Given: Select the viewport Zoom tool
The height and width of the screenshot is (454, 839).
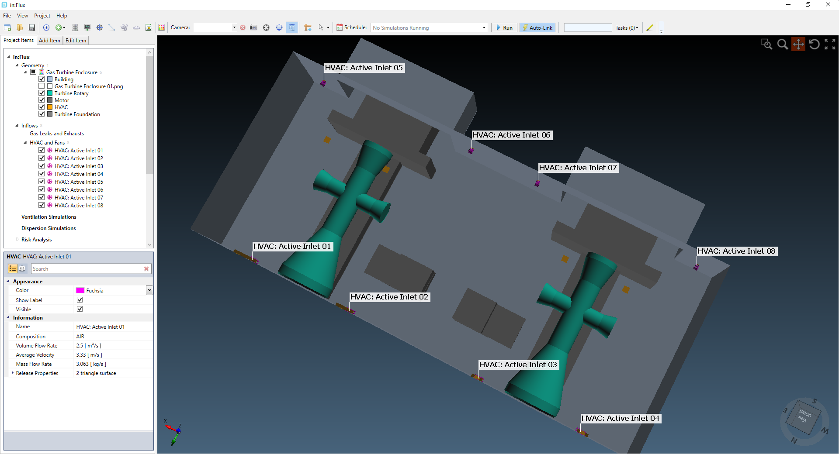Looking at the screenshot, I should tap(782, 44).
